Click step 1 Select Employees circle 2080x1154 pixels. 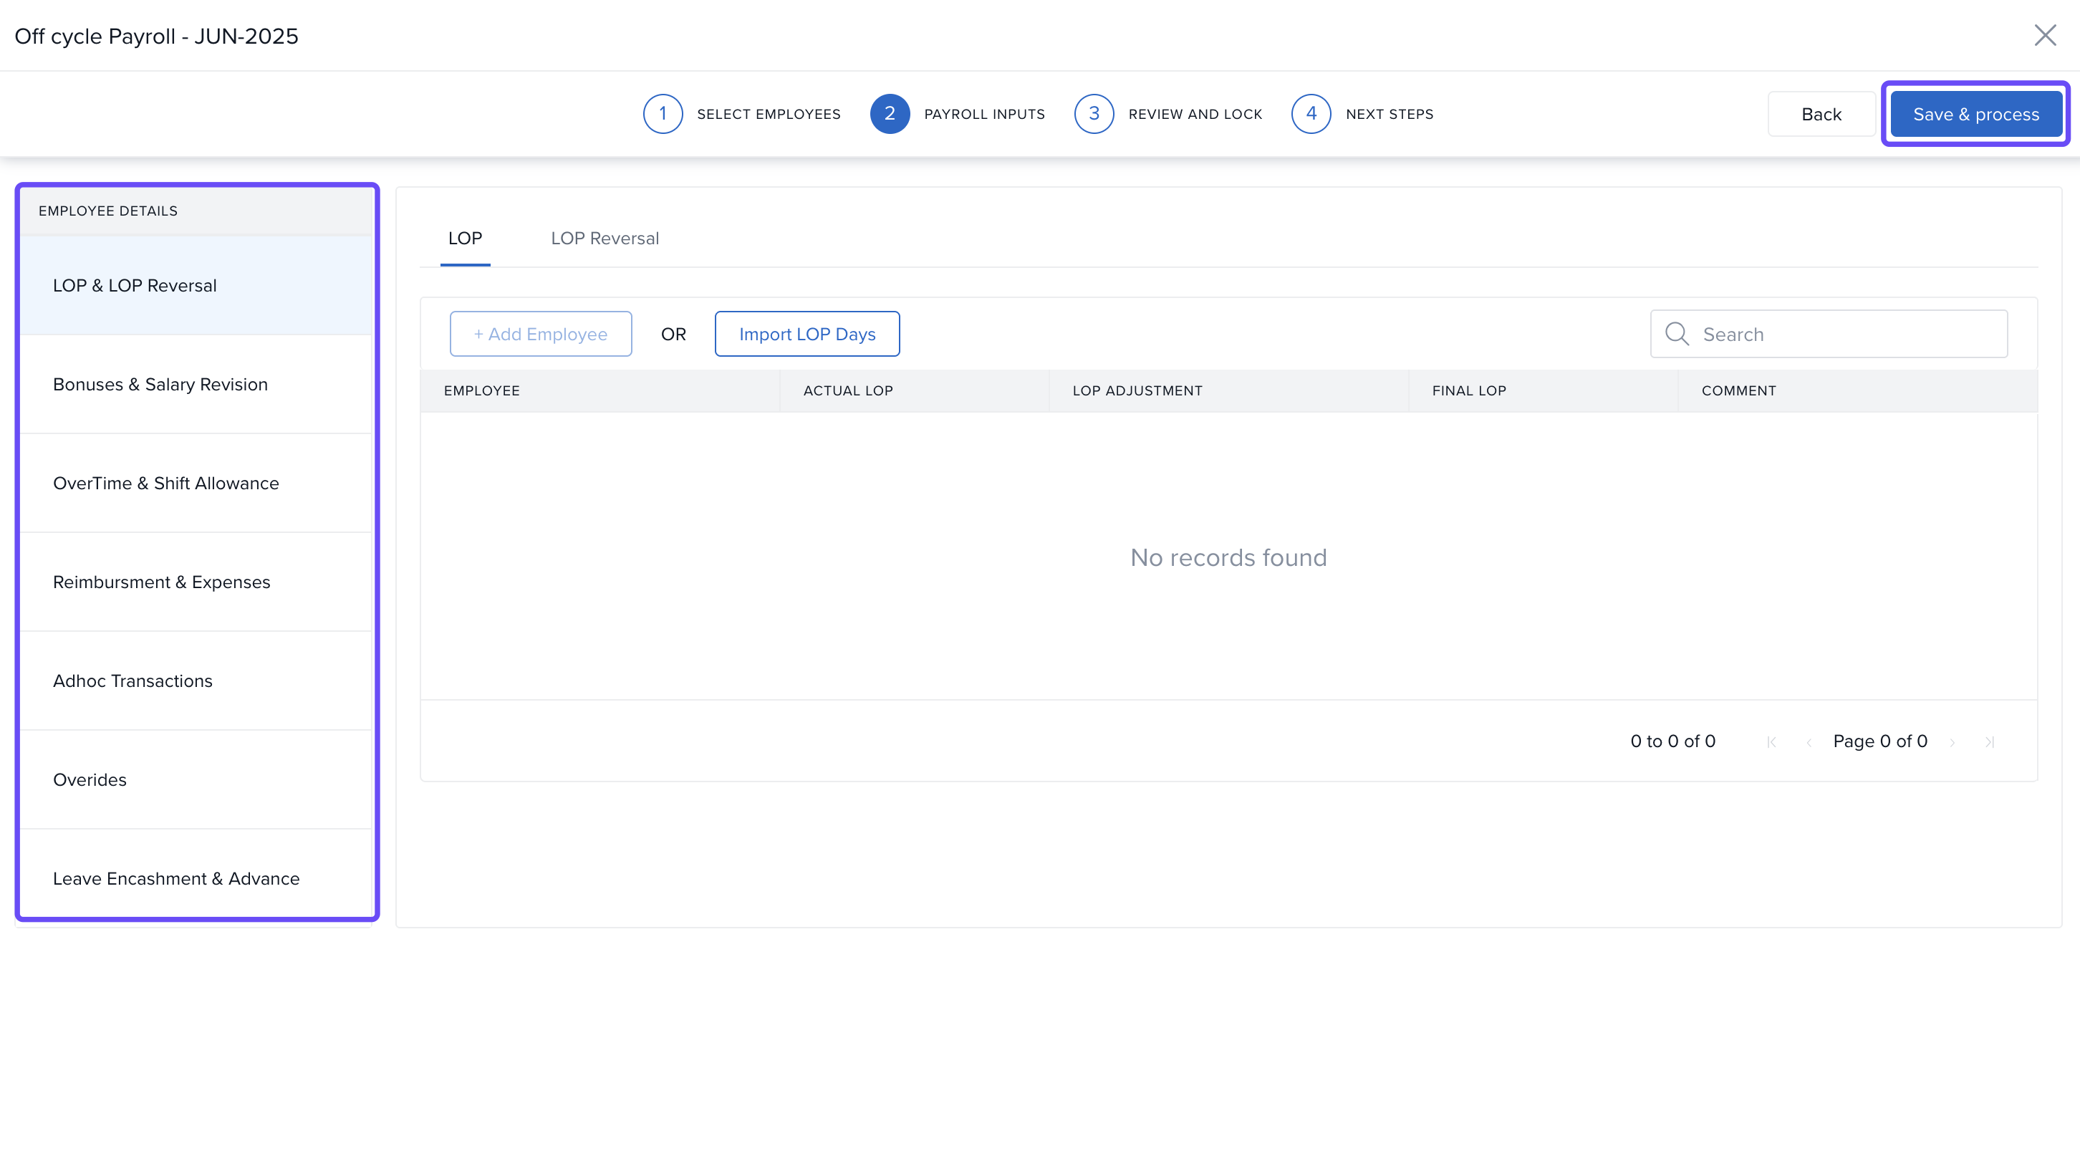click(x=663, y=114)
